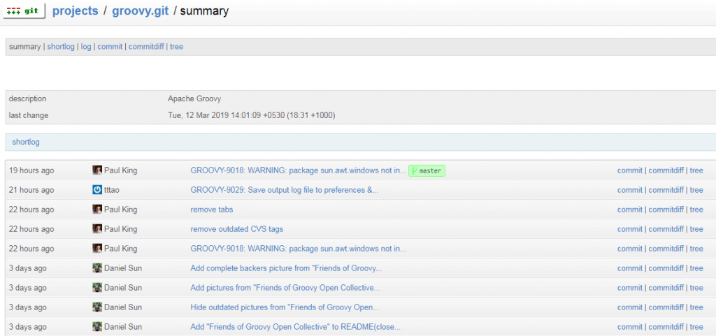Click tree link in 'Add complete backers picture' row
The image size is (716, 336).
click(x=696, y=268)
